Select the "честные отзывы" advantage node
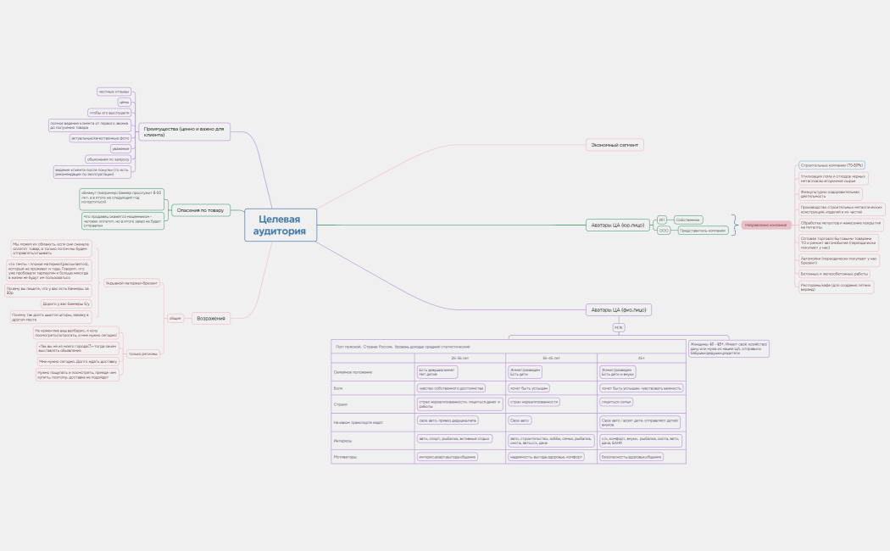The height and width of the screenshot is (551, 890). tap(114, 91)
